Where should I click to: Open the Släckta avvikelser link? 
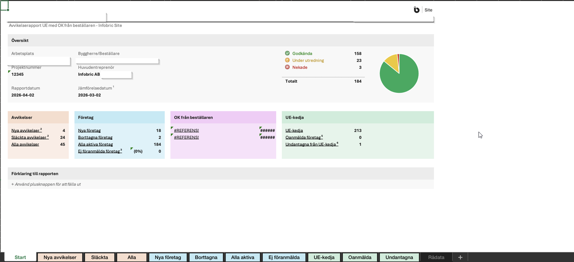tap(29, 138)
